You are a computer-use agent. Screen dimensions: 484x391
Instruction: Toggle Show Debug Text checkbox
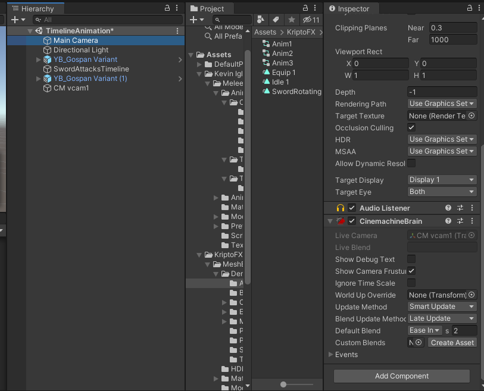[411, 259]
